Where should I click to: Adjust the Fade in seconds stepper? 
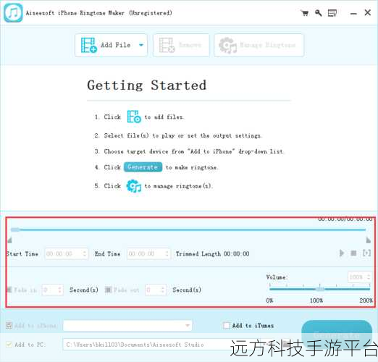[x=60, y=290]
